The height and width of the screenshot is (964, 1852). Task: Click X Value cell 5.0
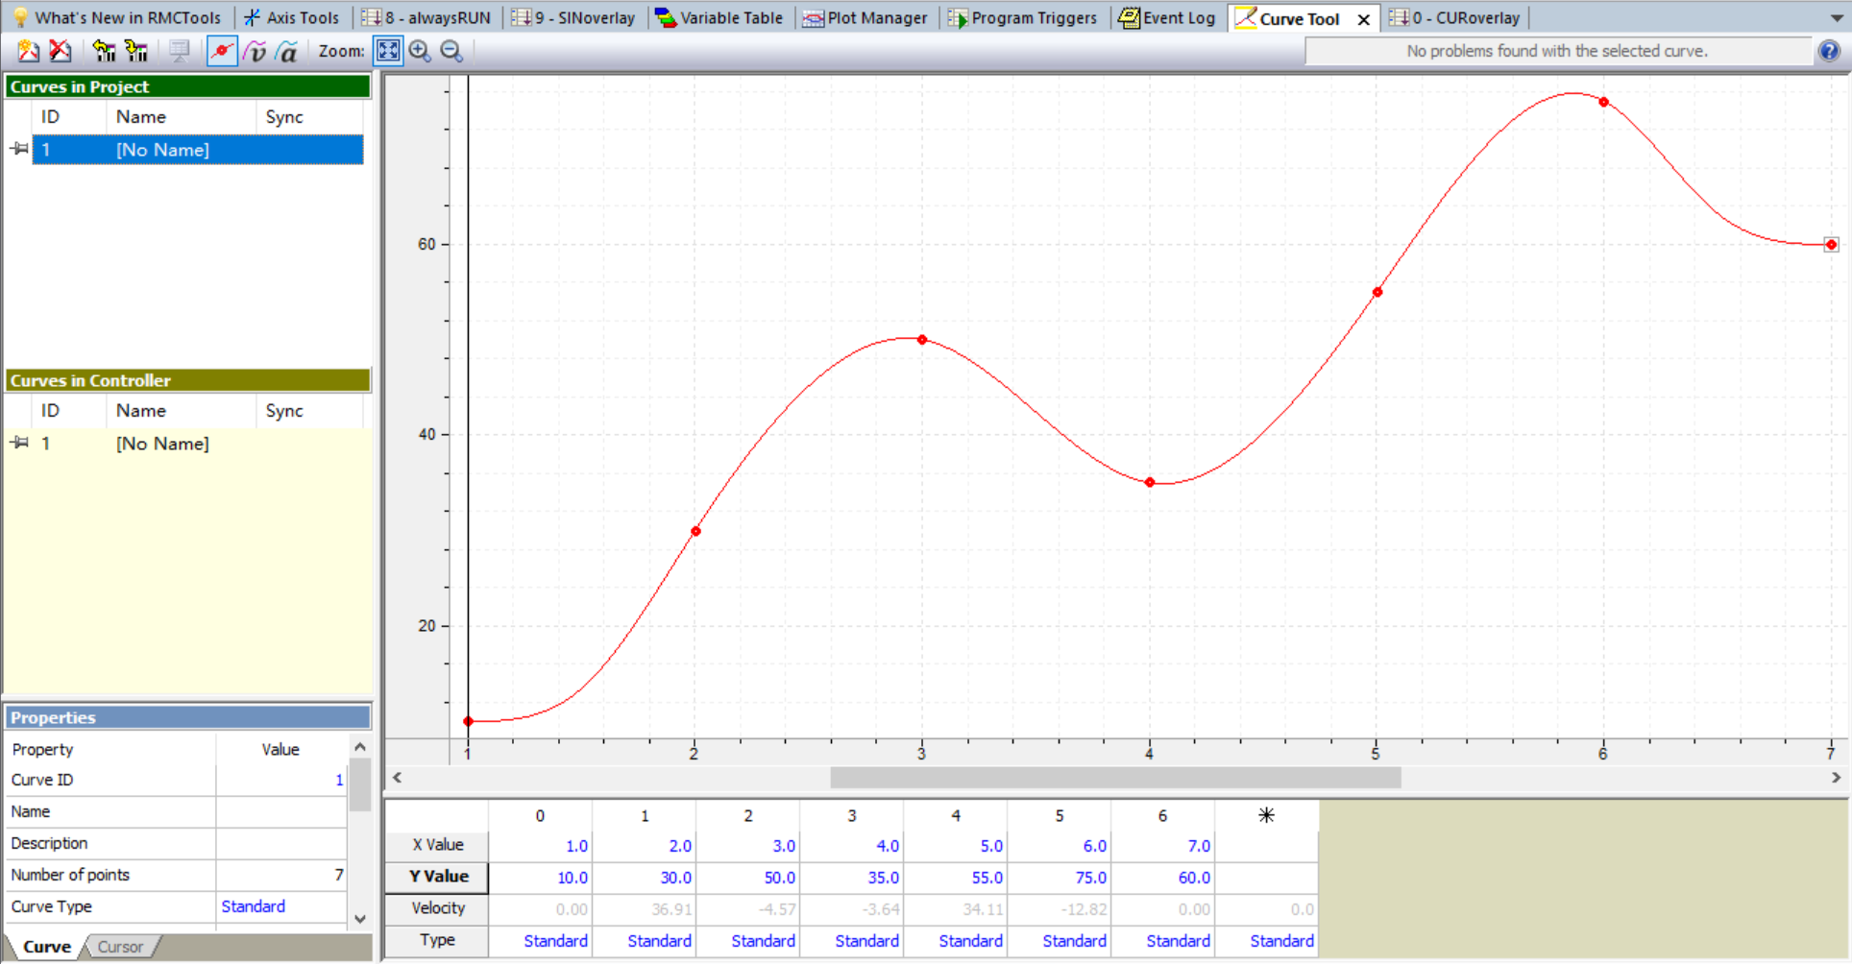pos(956,846)
